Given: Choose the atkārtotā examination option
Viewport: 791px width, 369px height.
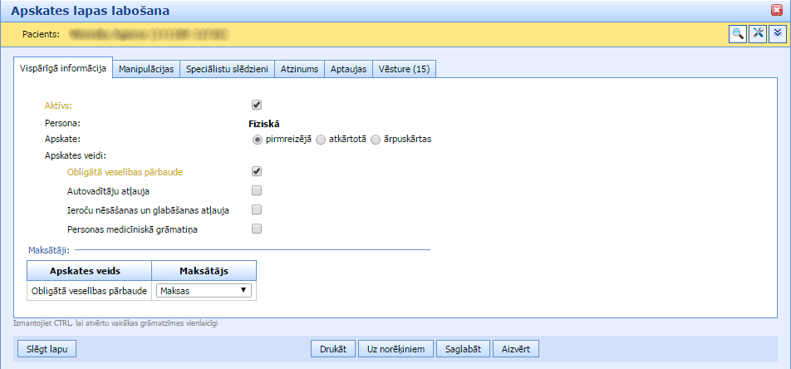Looking at the screenshot, I should tap(321, 139).
